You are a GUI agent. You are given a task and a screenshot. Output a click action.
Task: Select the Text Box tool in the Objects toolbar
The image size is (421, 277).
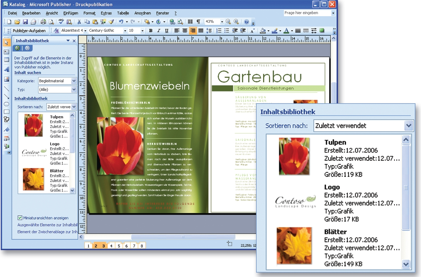click(x=6, y=52)
